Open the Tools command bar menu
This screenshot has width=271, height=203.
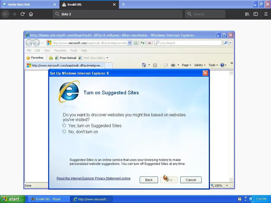pos(213,65)
